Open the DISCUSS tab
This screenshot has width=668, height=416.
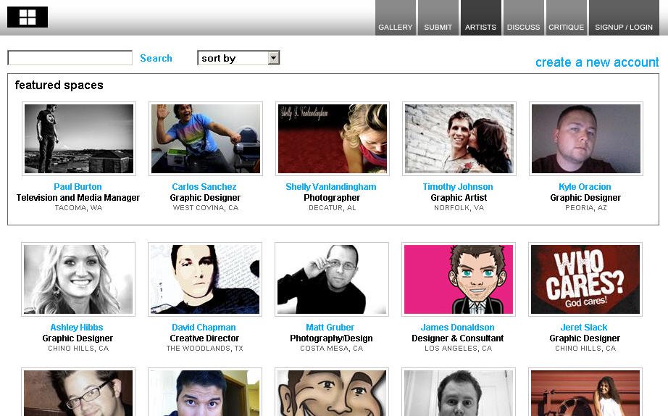(x=523, y=17)
